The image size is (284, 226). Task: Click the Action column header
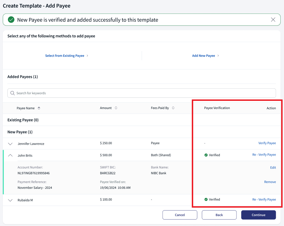(x=271, y=108)
